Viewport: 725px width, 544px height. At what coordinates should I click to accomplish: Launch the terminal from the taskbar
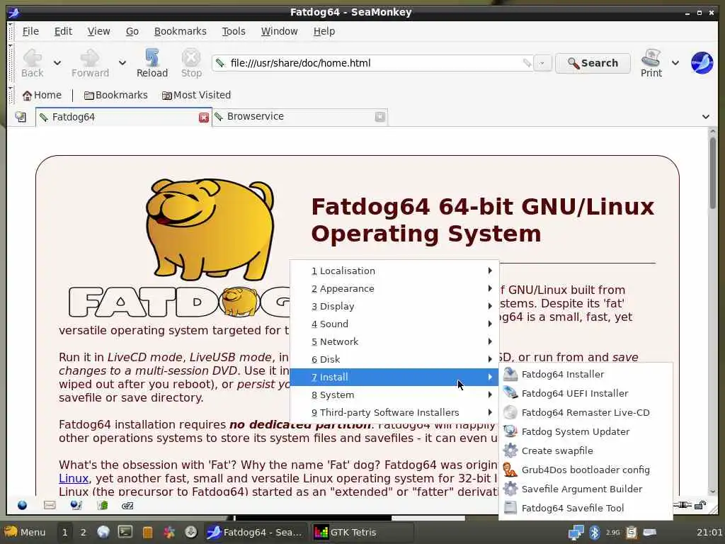coord(125,532)
